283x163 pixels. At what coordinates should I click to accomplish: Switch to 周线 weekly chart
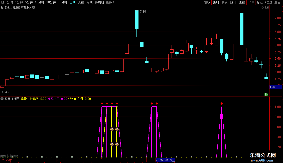tap(81, 2)
